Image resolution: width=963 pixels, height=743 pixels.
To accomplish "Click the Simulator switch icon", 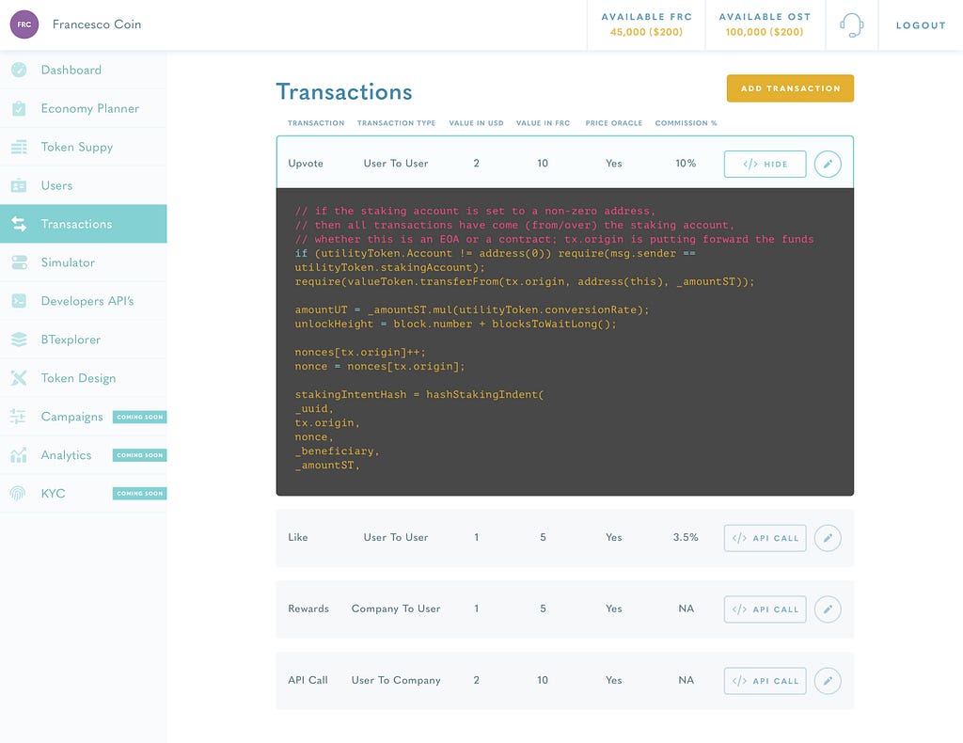I will [x=19, y=262].
